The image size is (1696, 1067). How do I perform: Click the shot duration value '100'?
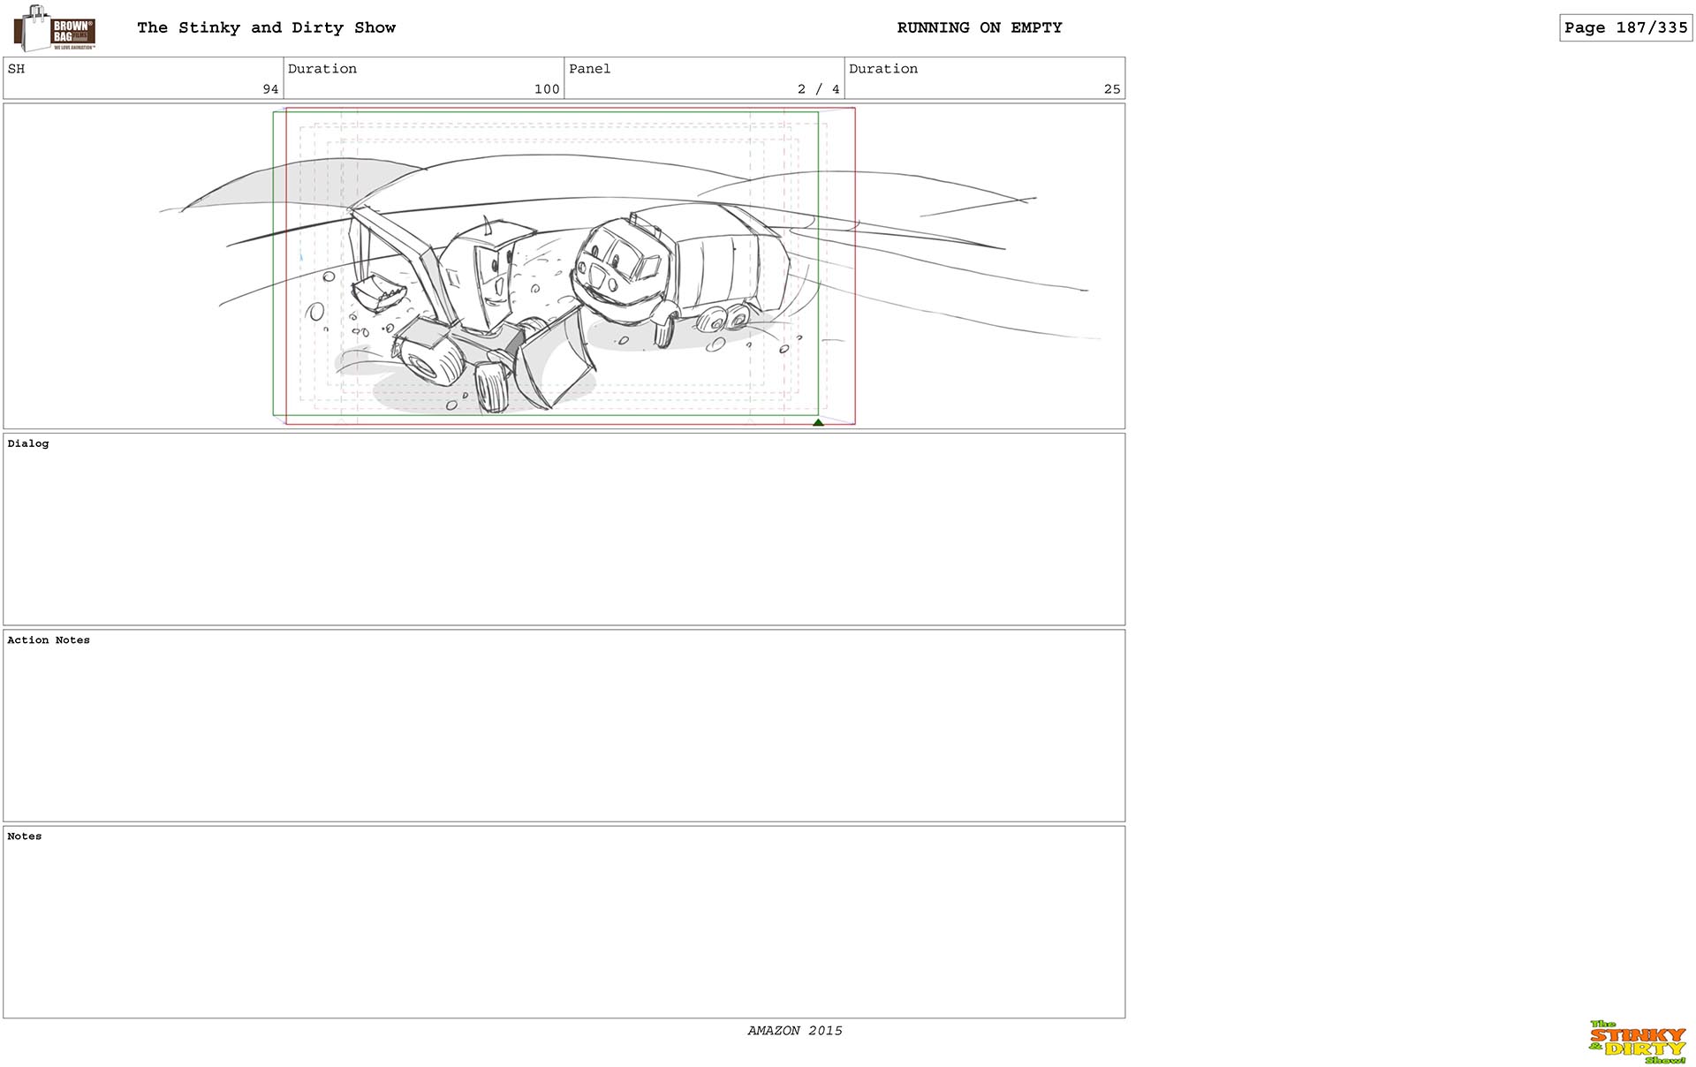click(547, 89)
